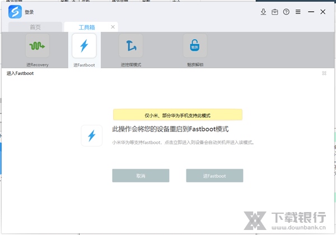Screen dimensions: 336x235
Task: Open the 进挖煤模式 tool
Action: pos(130,46)
